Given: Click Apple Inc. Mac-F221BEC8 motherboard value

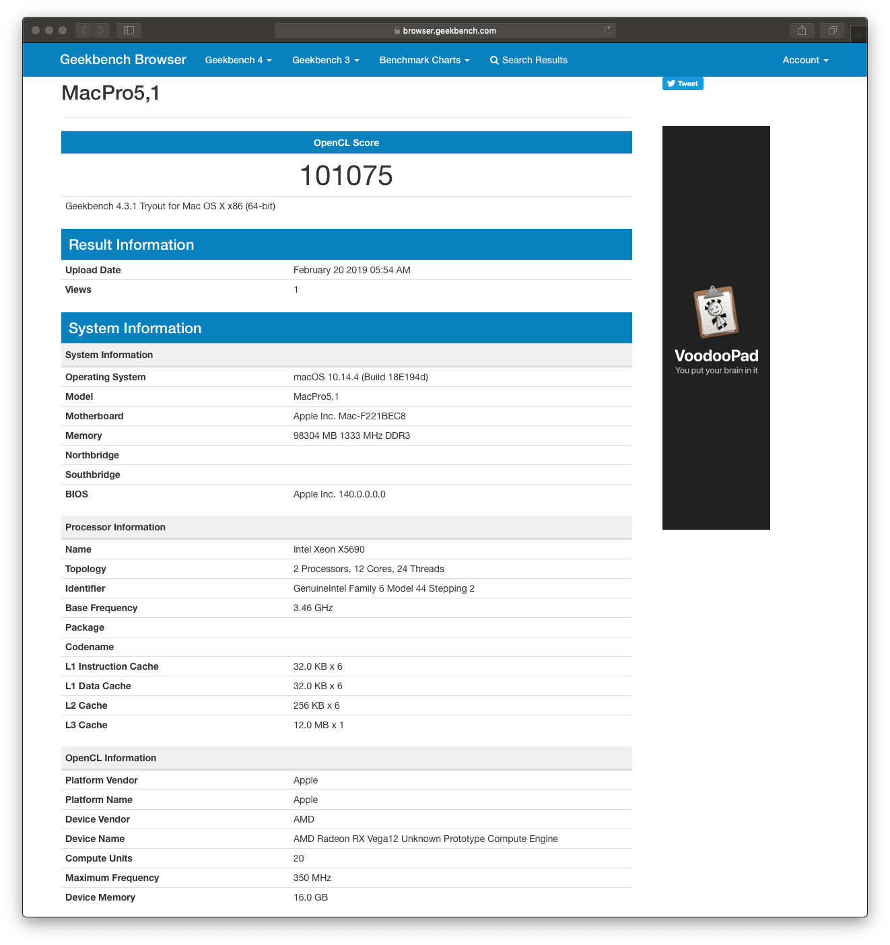Looking at the screenshot, I should coord(349,416).
